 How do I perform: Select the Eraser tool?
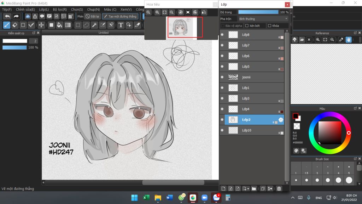click(15, 25)
